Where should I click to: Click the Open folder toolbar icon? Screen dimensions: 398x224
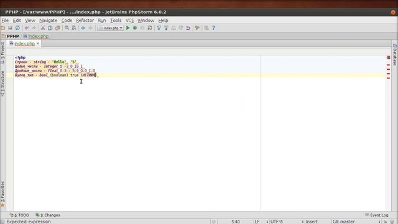click(x=2, y=28)
